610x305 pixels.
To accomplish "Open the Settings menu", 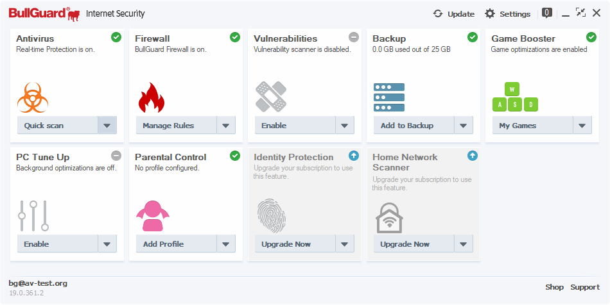I will coord(507,13).
